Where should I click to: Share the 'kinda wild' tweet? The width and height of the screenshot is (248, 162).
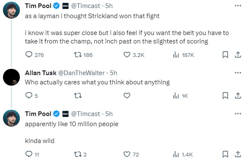tap(238, 154)
